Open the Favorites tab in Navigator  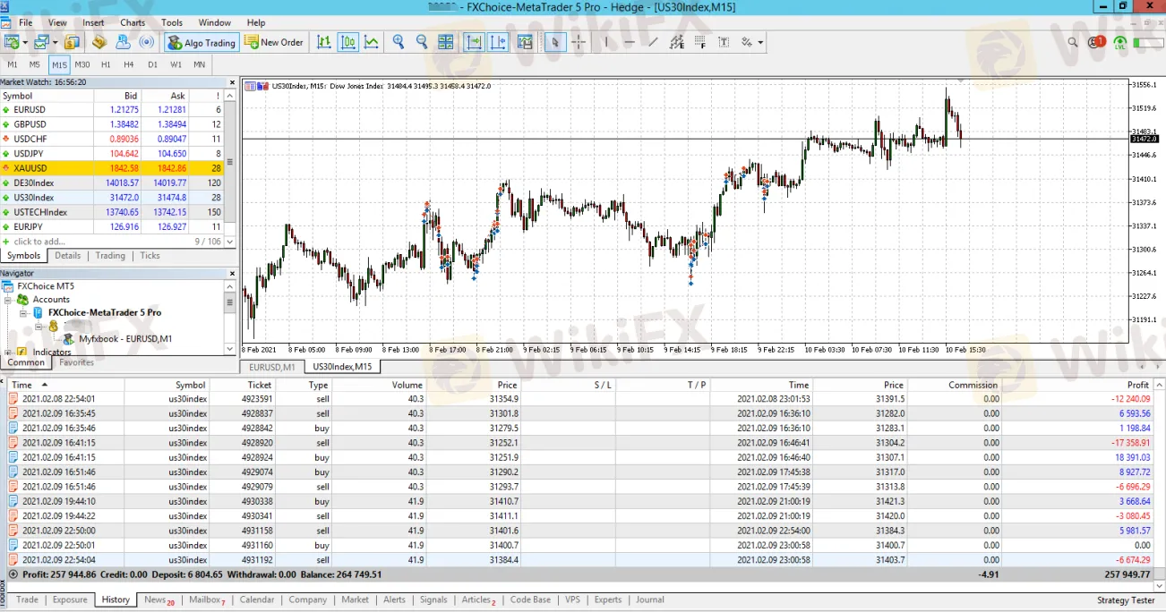point(76,362)
